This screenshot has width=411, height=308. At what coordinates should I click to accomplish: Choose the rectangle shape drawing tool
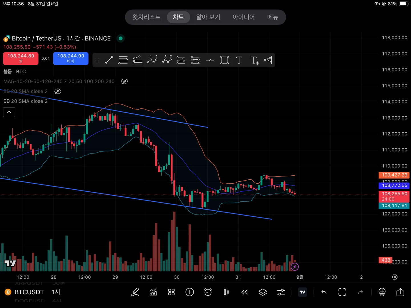click(x=225, y=60)
